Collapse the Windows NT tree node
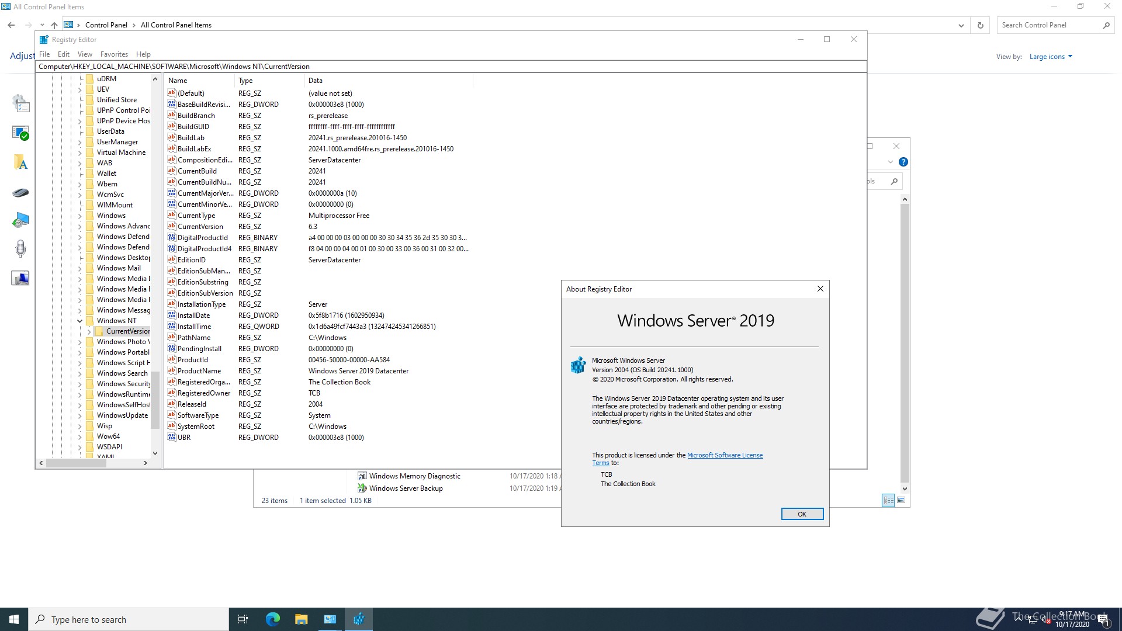 click(80, 321)
